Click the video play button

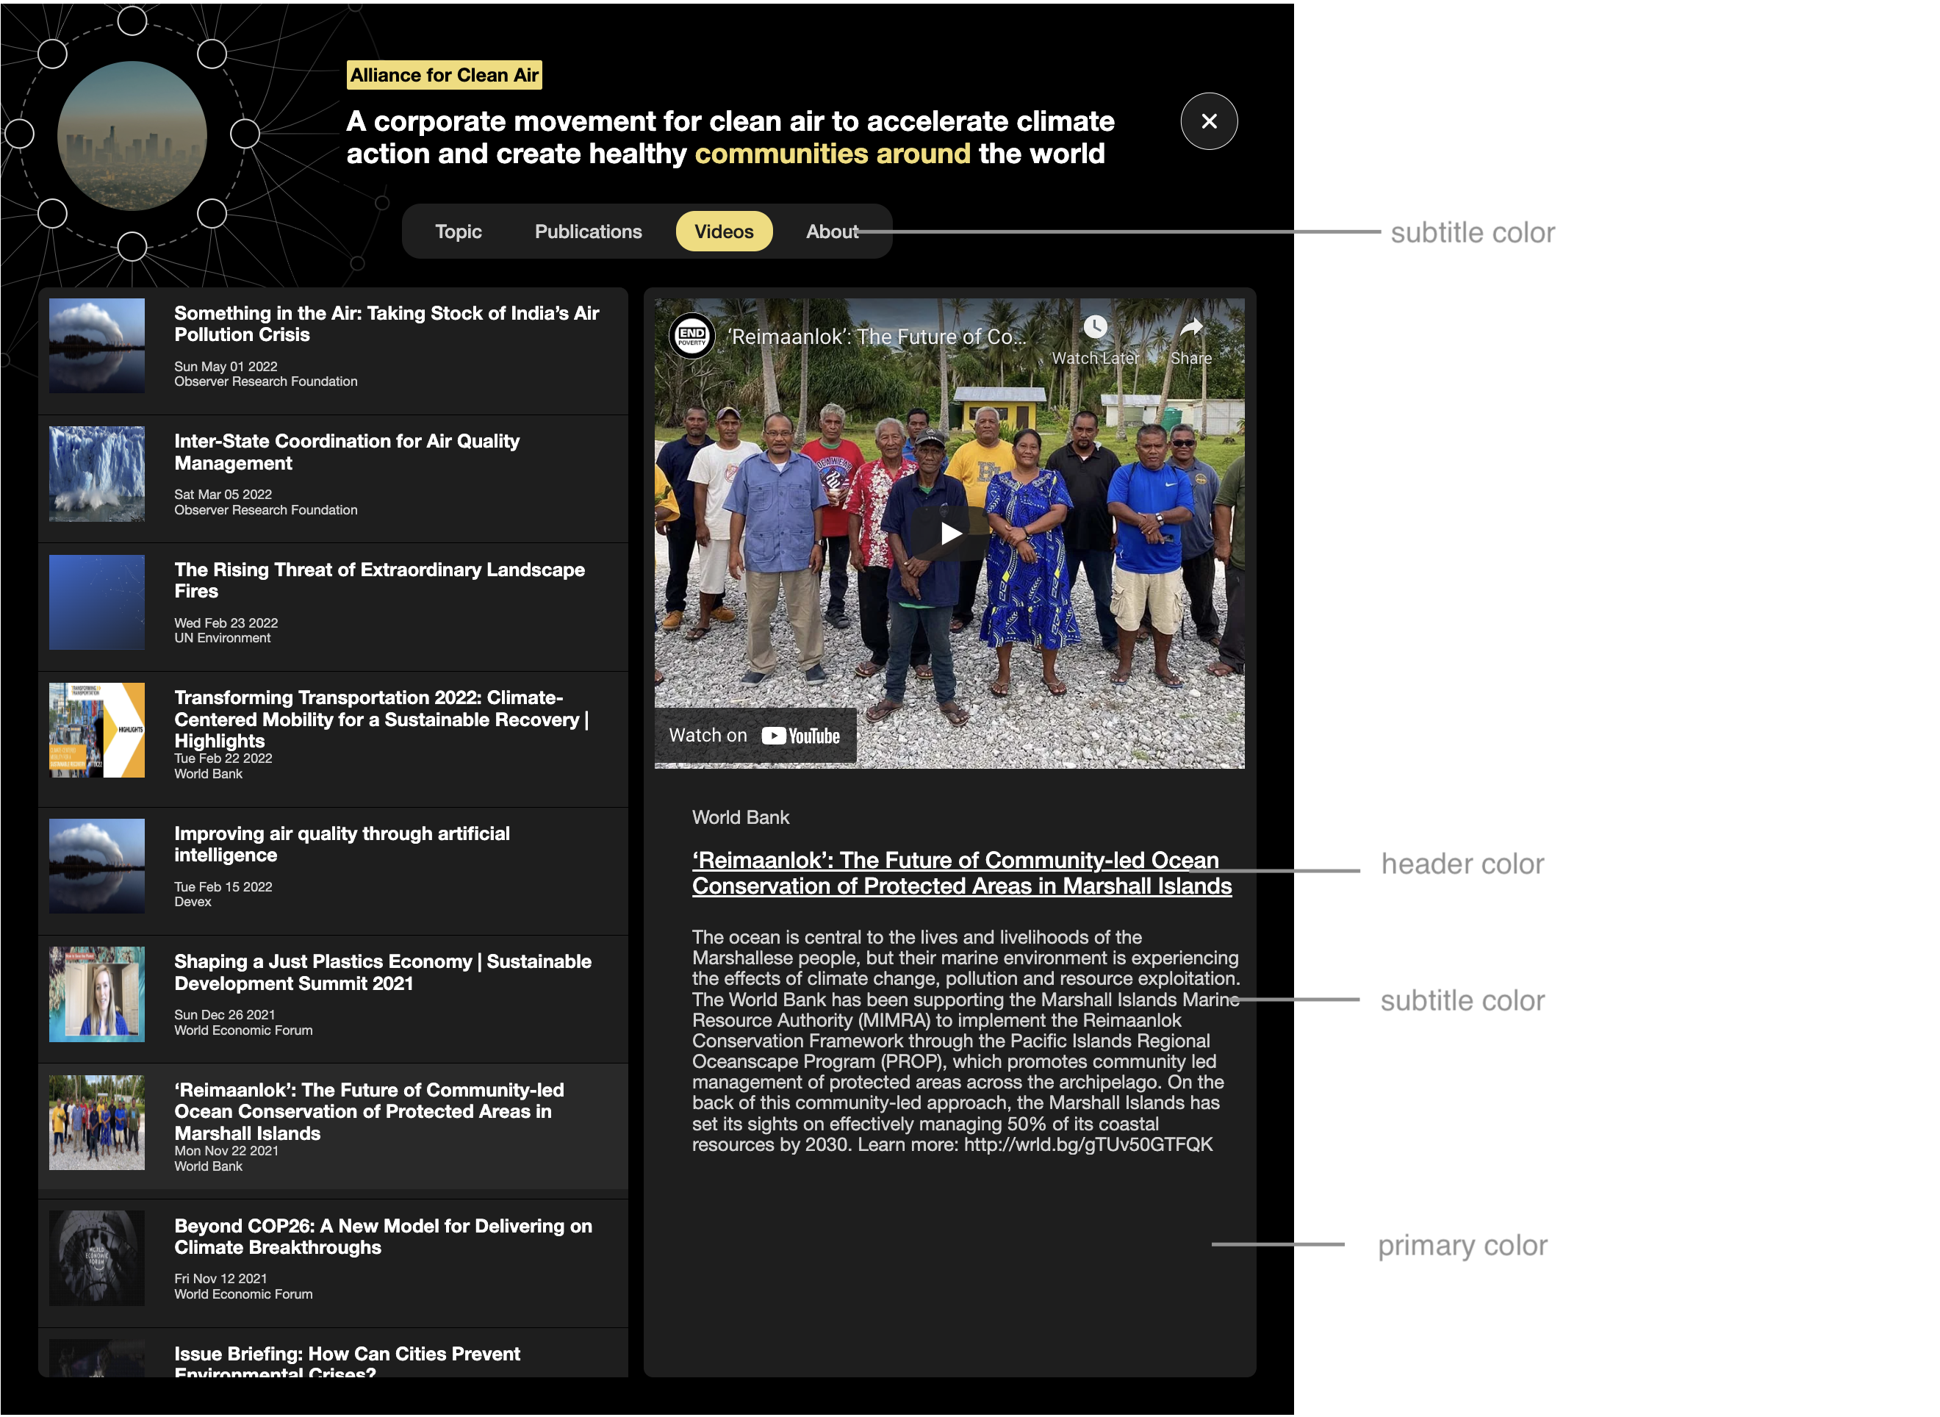(949, 534)
